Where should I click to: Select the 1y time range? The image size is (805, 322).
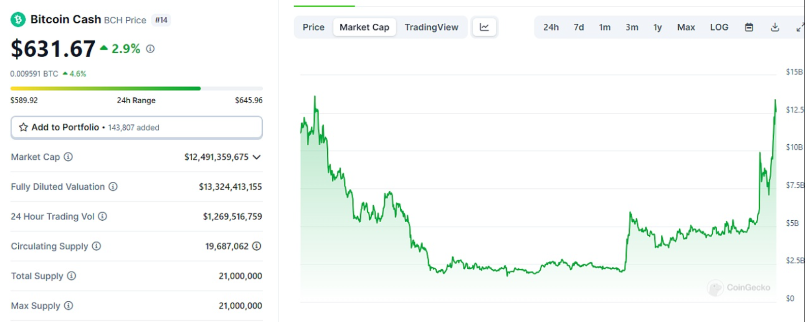[657, 27]
